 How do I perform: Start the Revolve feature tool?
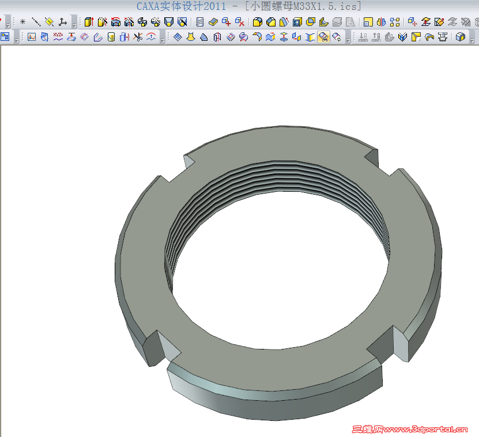tap(116, 22)
